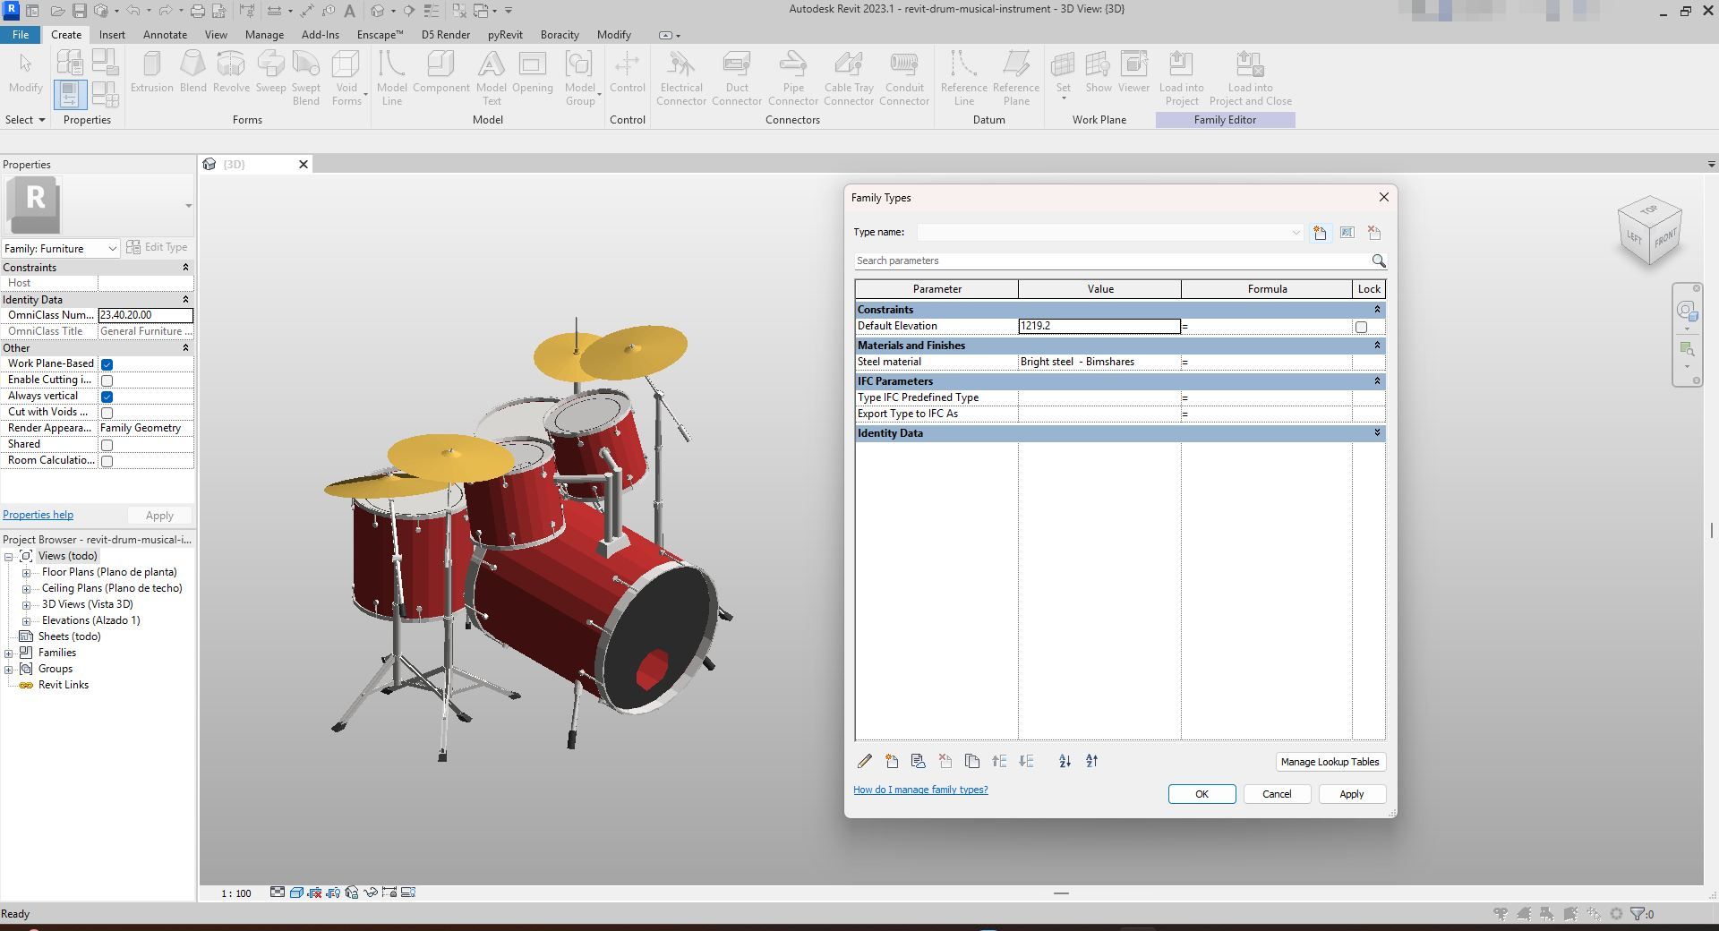This screenshot has width=1719, height=931.
Task: Enable the Enable Cutting in Plan checkbox
Action: coord(107,380)
